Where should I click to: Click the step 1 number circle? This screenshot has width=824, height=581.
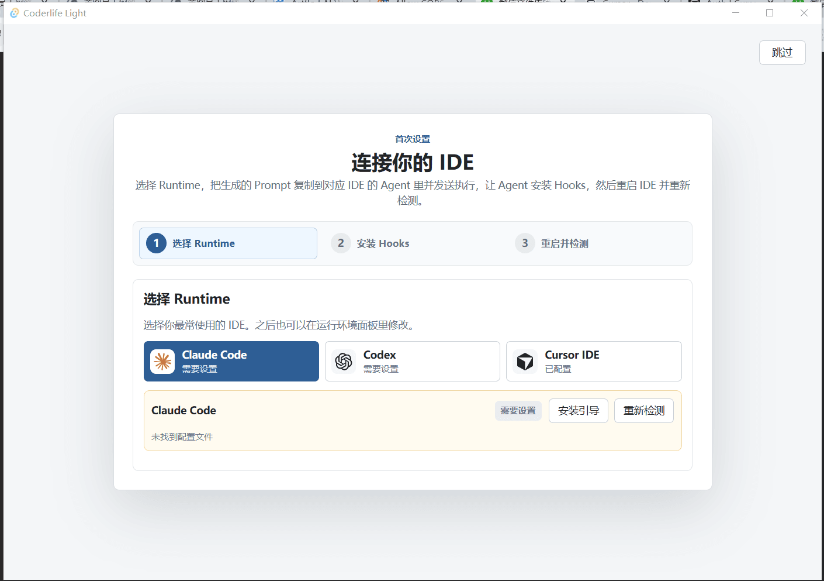pos(156,243)
